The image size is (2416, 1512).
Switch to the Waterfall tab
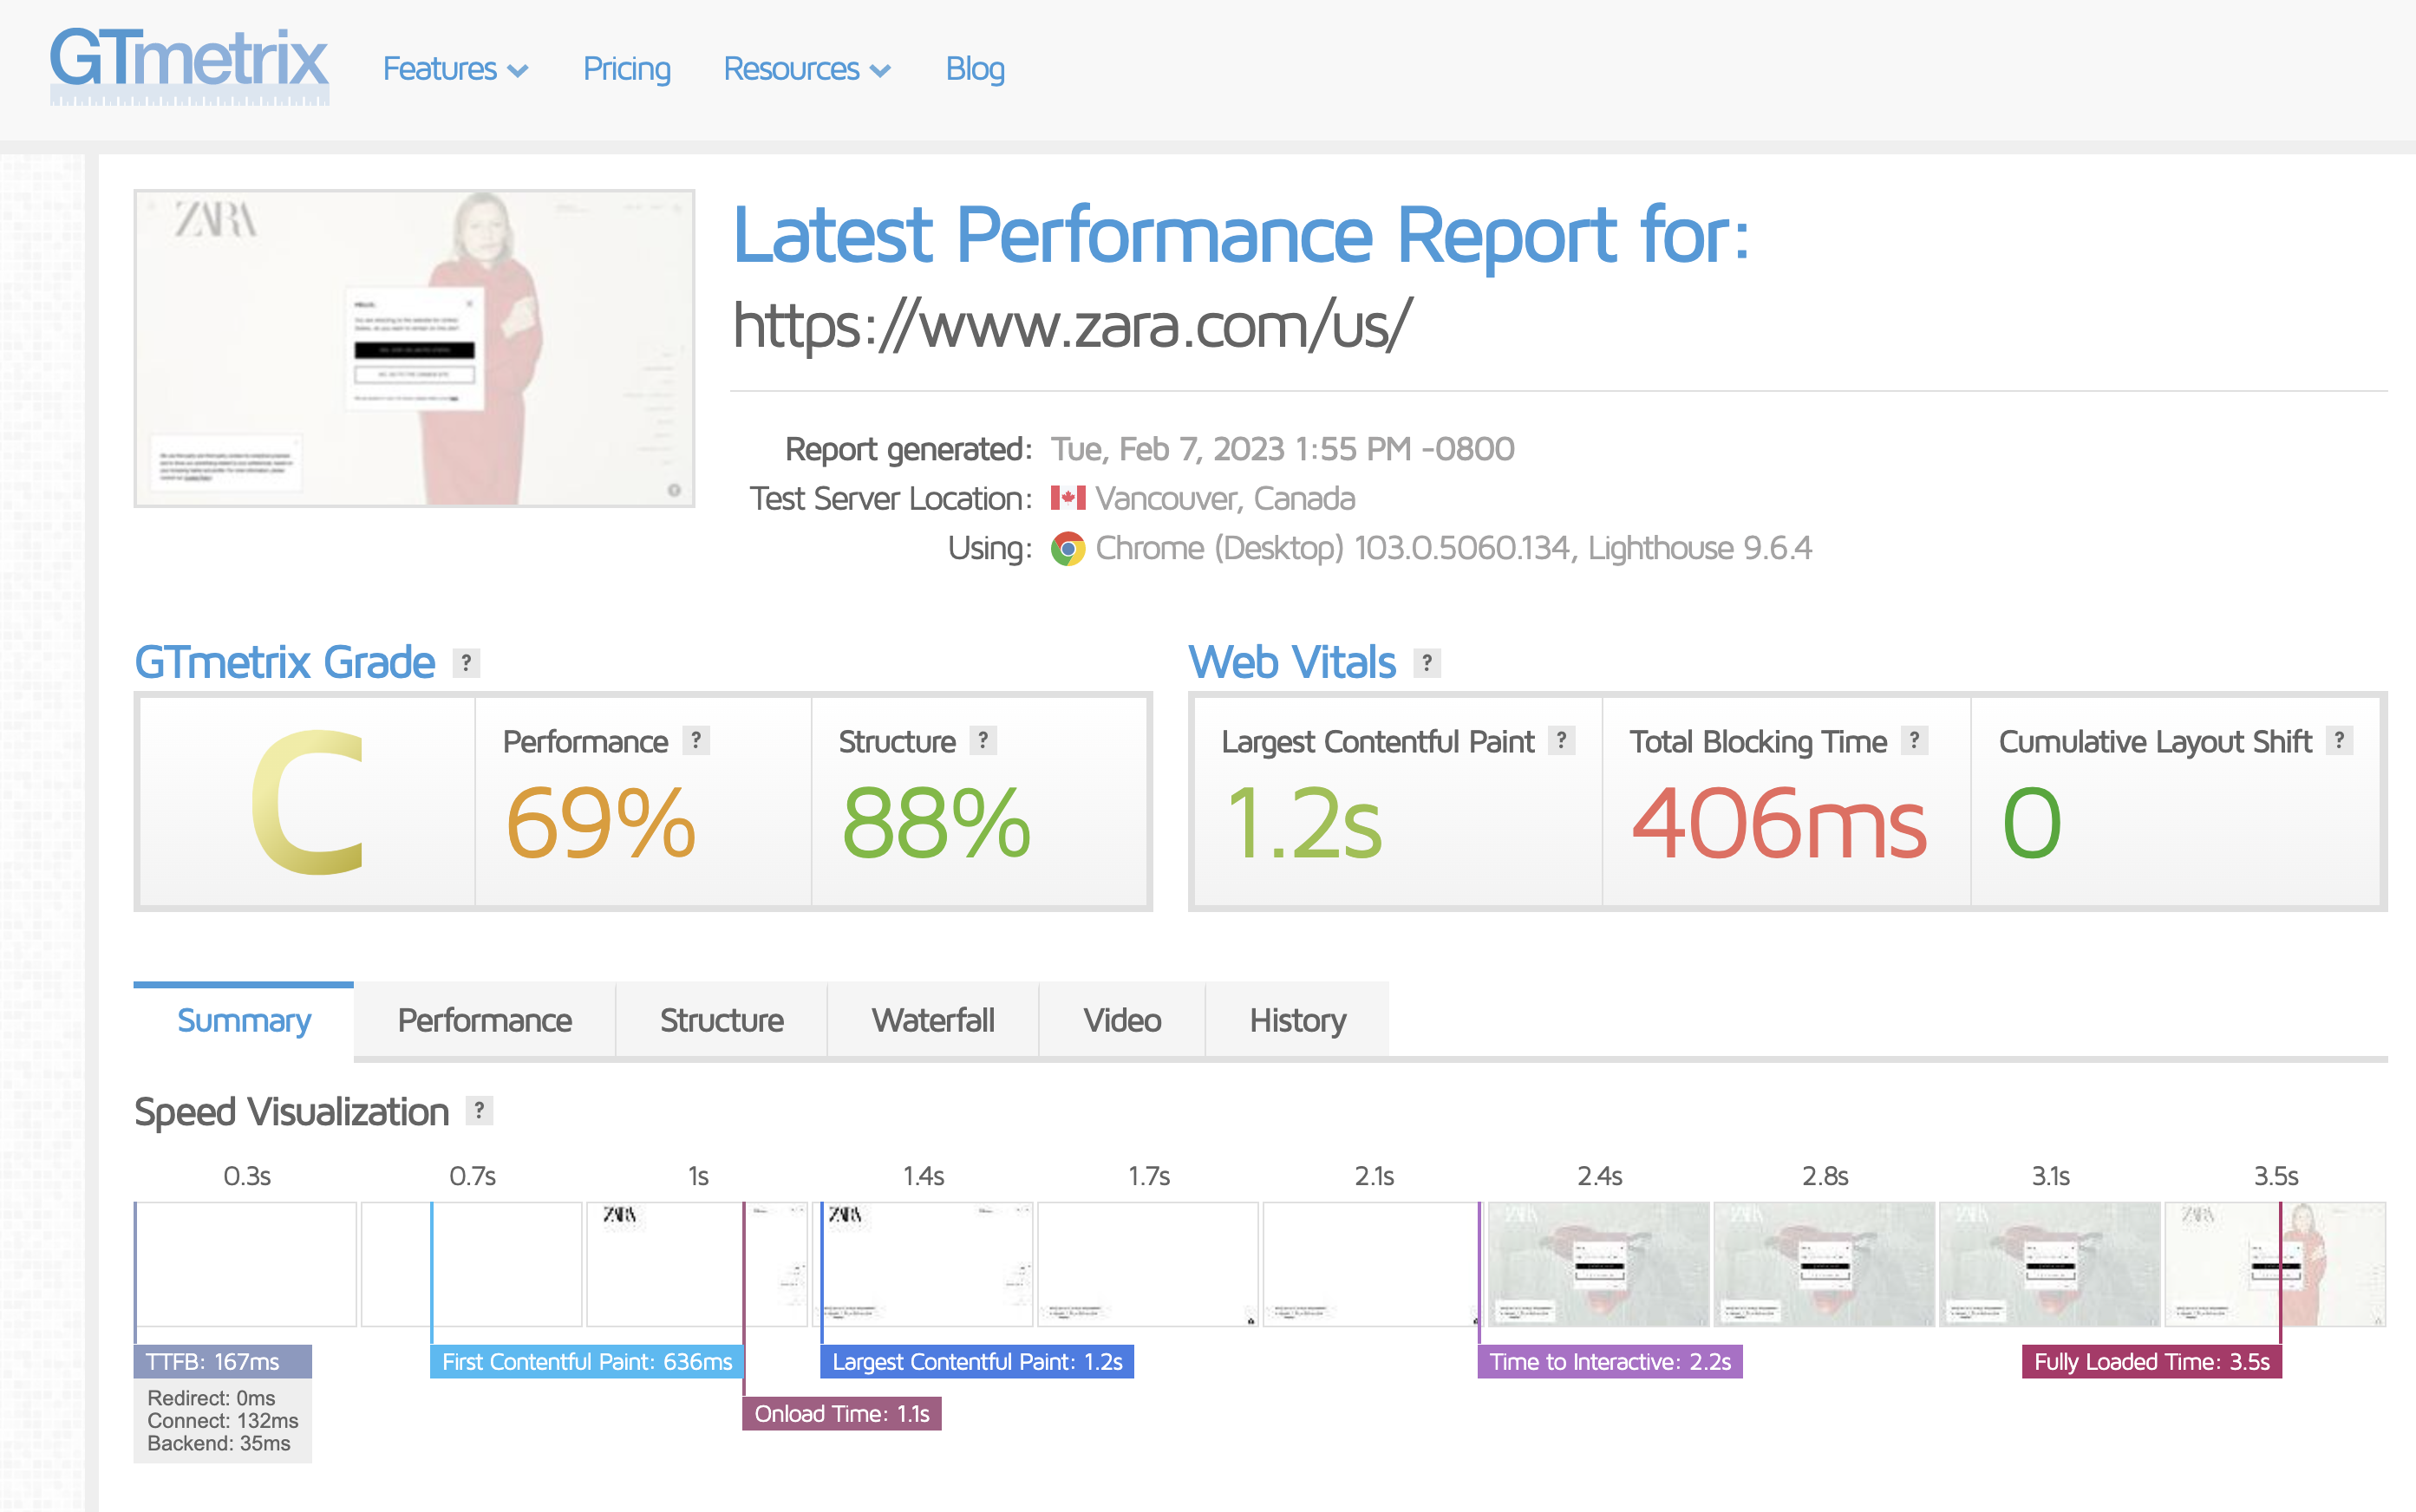click(x=932, y=1020)
